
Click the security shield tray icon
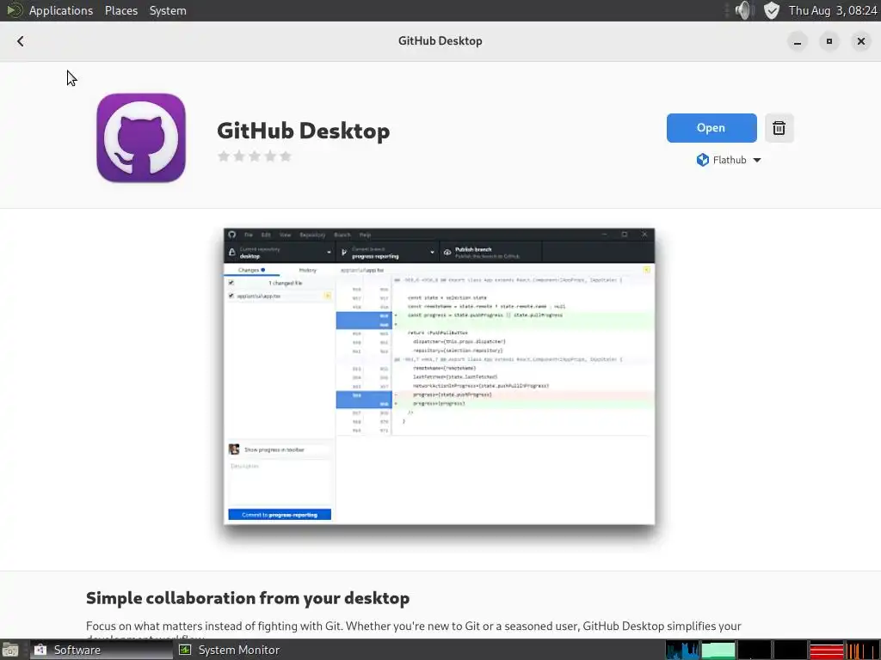772,10
